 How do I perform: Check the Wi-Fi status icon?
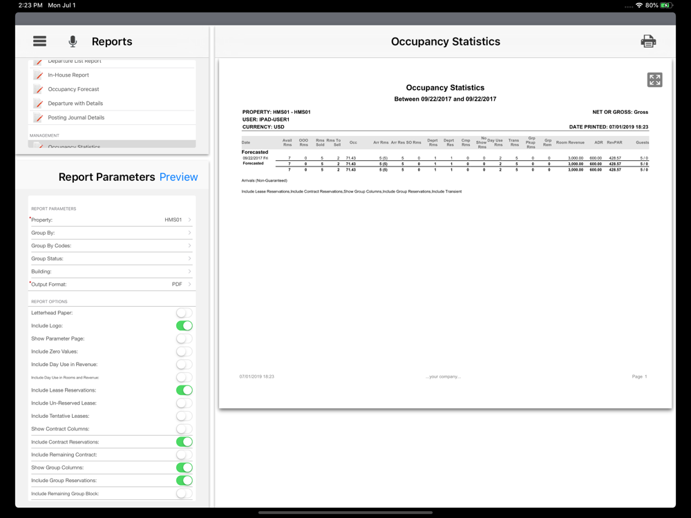639,6
